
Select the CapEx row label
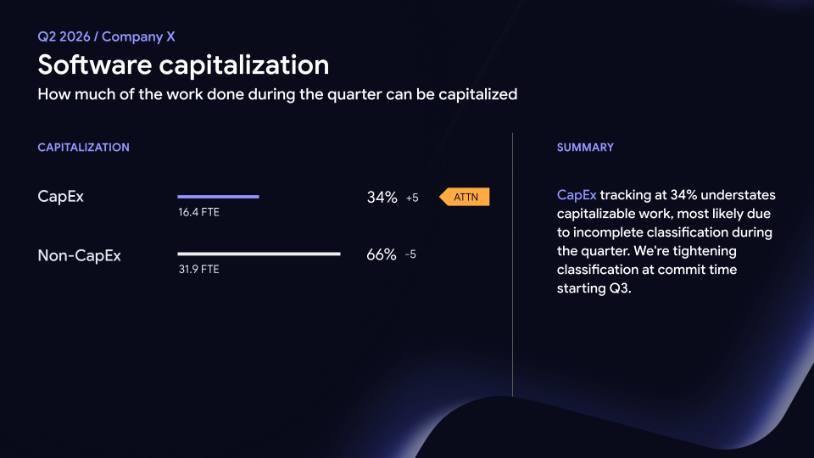tap(61, 197)
